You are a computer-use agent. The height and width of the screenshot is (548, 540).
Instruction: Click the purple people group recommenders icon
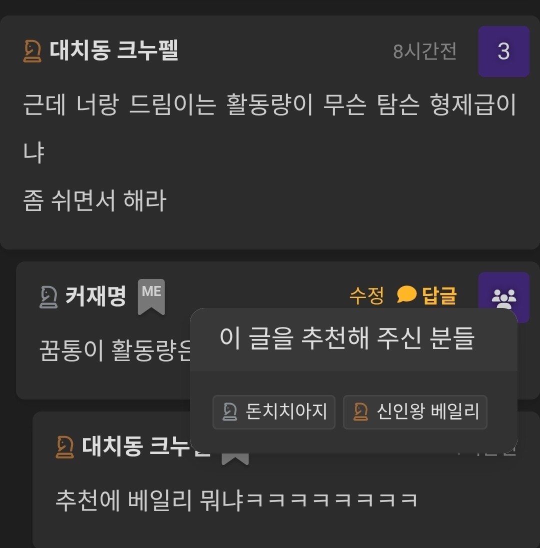[x=503, y=297]
